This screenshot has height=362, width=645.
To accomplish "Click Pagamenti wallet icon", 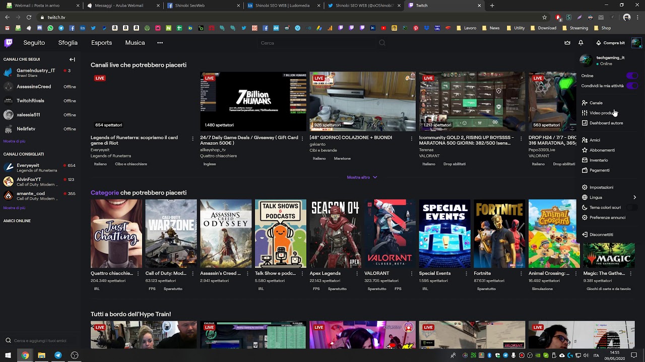I will [585, 170].
